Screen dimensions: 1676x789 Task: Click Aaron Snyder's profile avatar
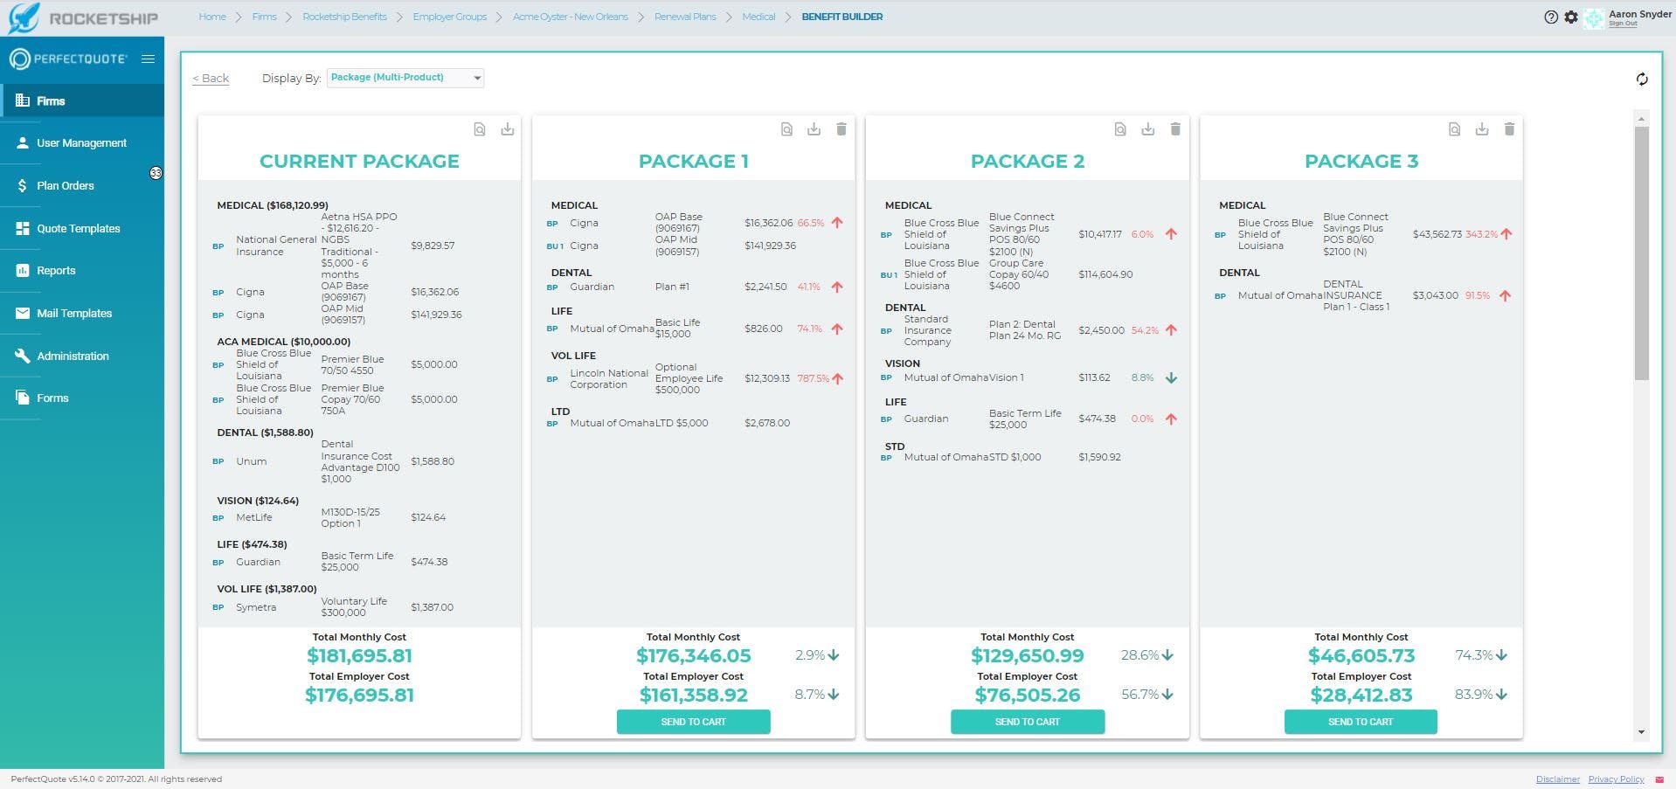(1594, 18)
